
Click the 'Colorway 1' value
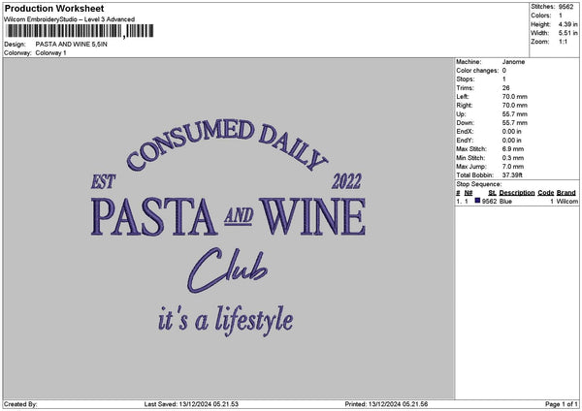pos(50,53)
